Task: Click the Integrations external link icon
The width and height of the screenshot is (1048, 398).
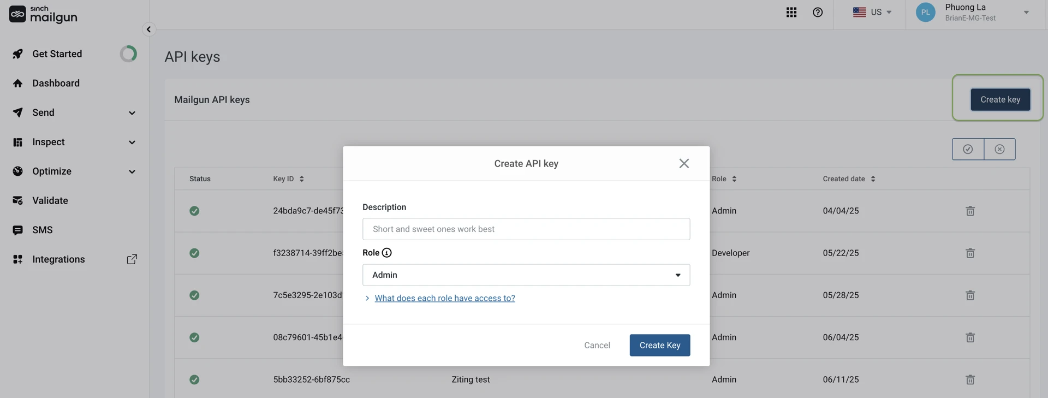Action: pos(132,259)
